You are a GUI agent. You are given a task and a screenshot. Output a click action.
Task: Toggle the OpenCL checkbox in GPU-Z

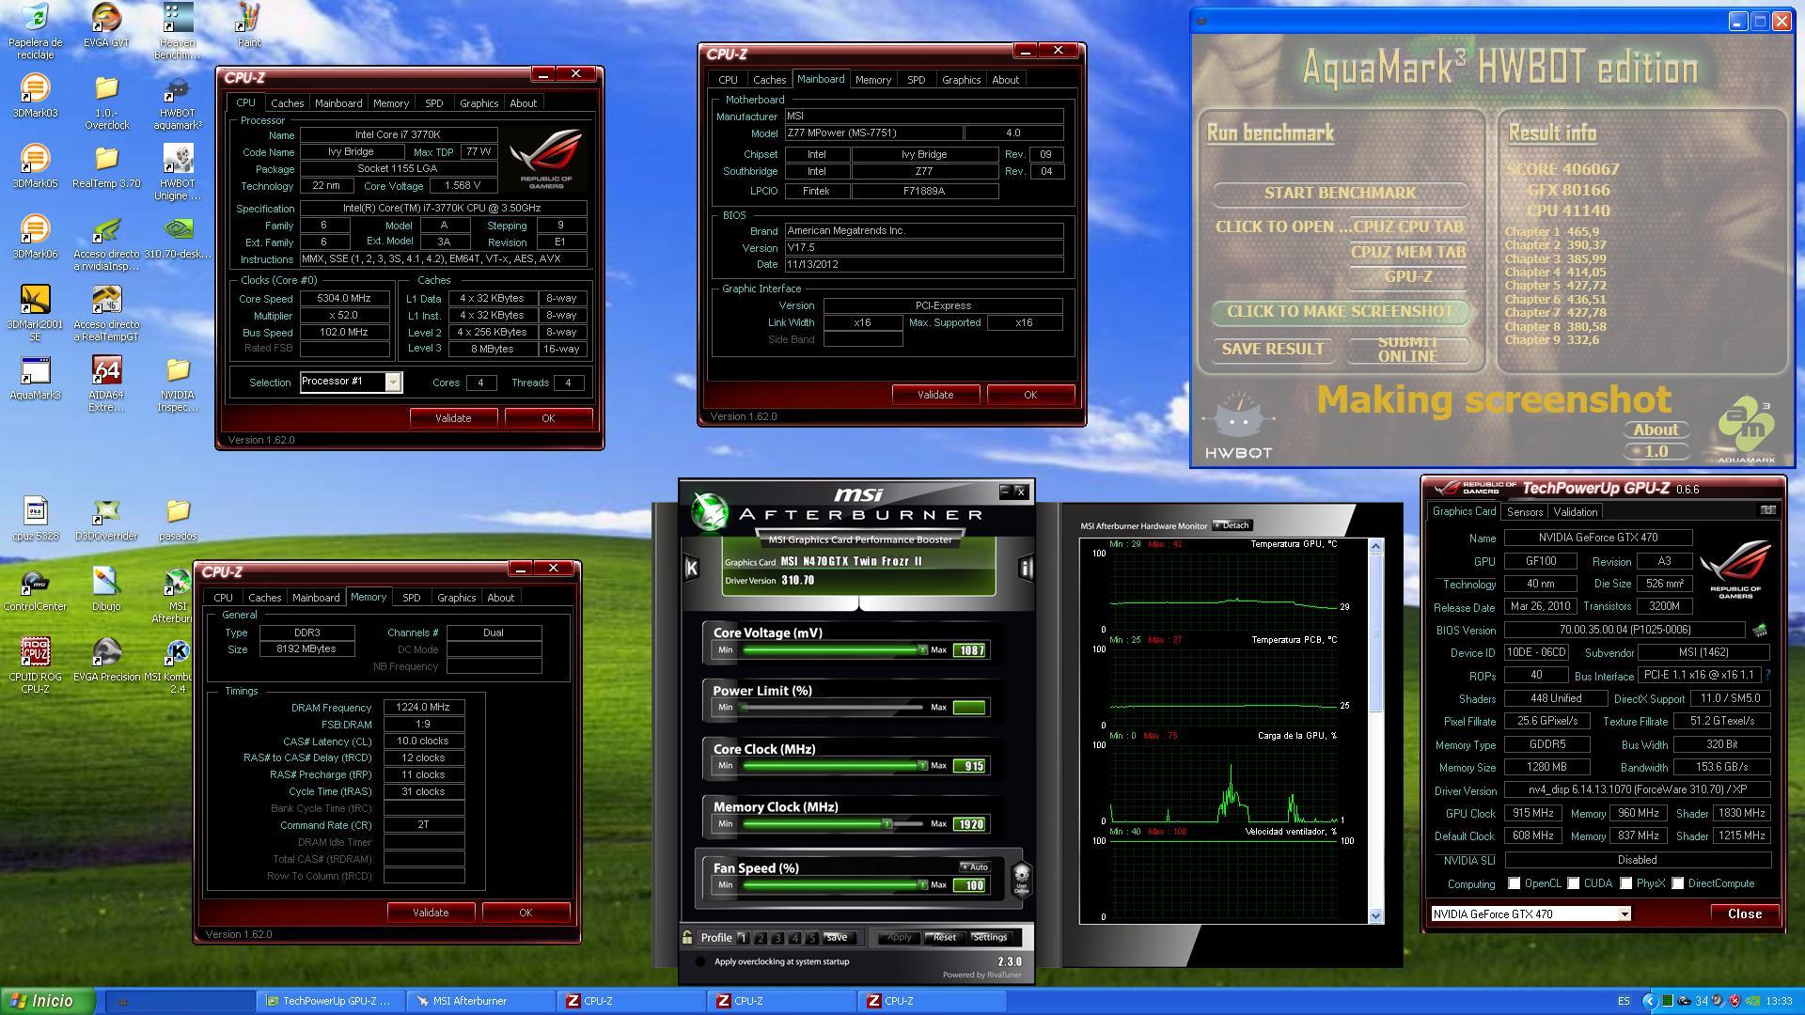coord(1514,883)
